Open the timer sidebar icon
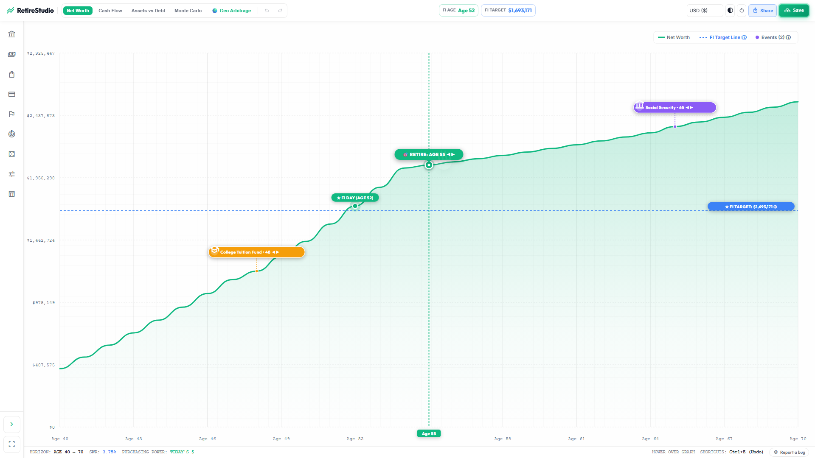This screenshot has width=815, height=458. point(12,134)
